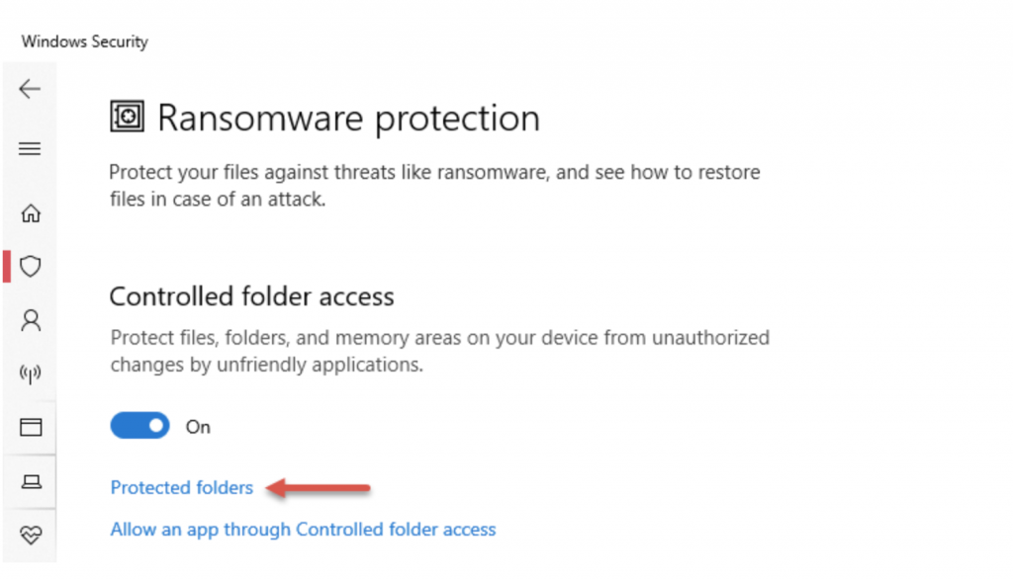The height and width of the screenshot is (580, 1013).
Task: Open the Protected folders link
Action: (182, 487)
